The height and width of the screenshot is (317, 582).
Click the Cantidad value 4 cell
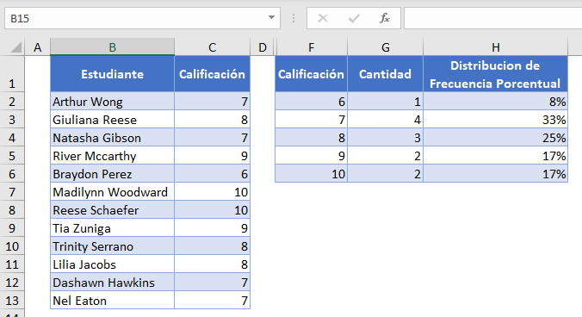click(386, 120)
